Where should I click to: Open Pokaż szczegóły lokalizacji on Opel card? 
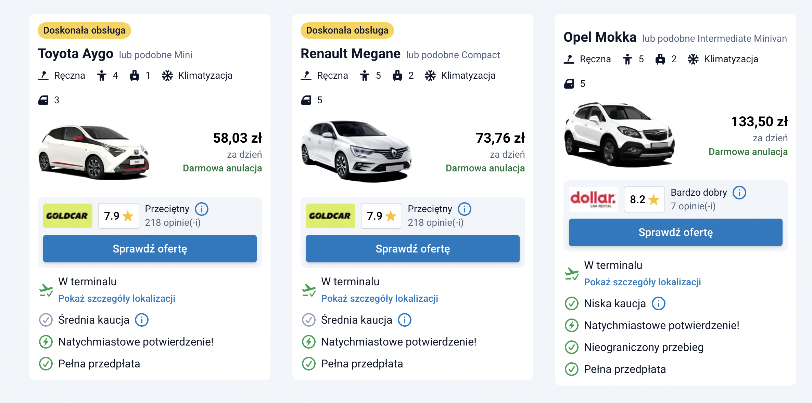[642, 282]
